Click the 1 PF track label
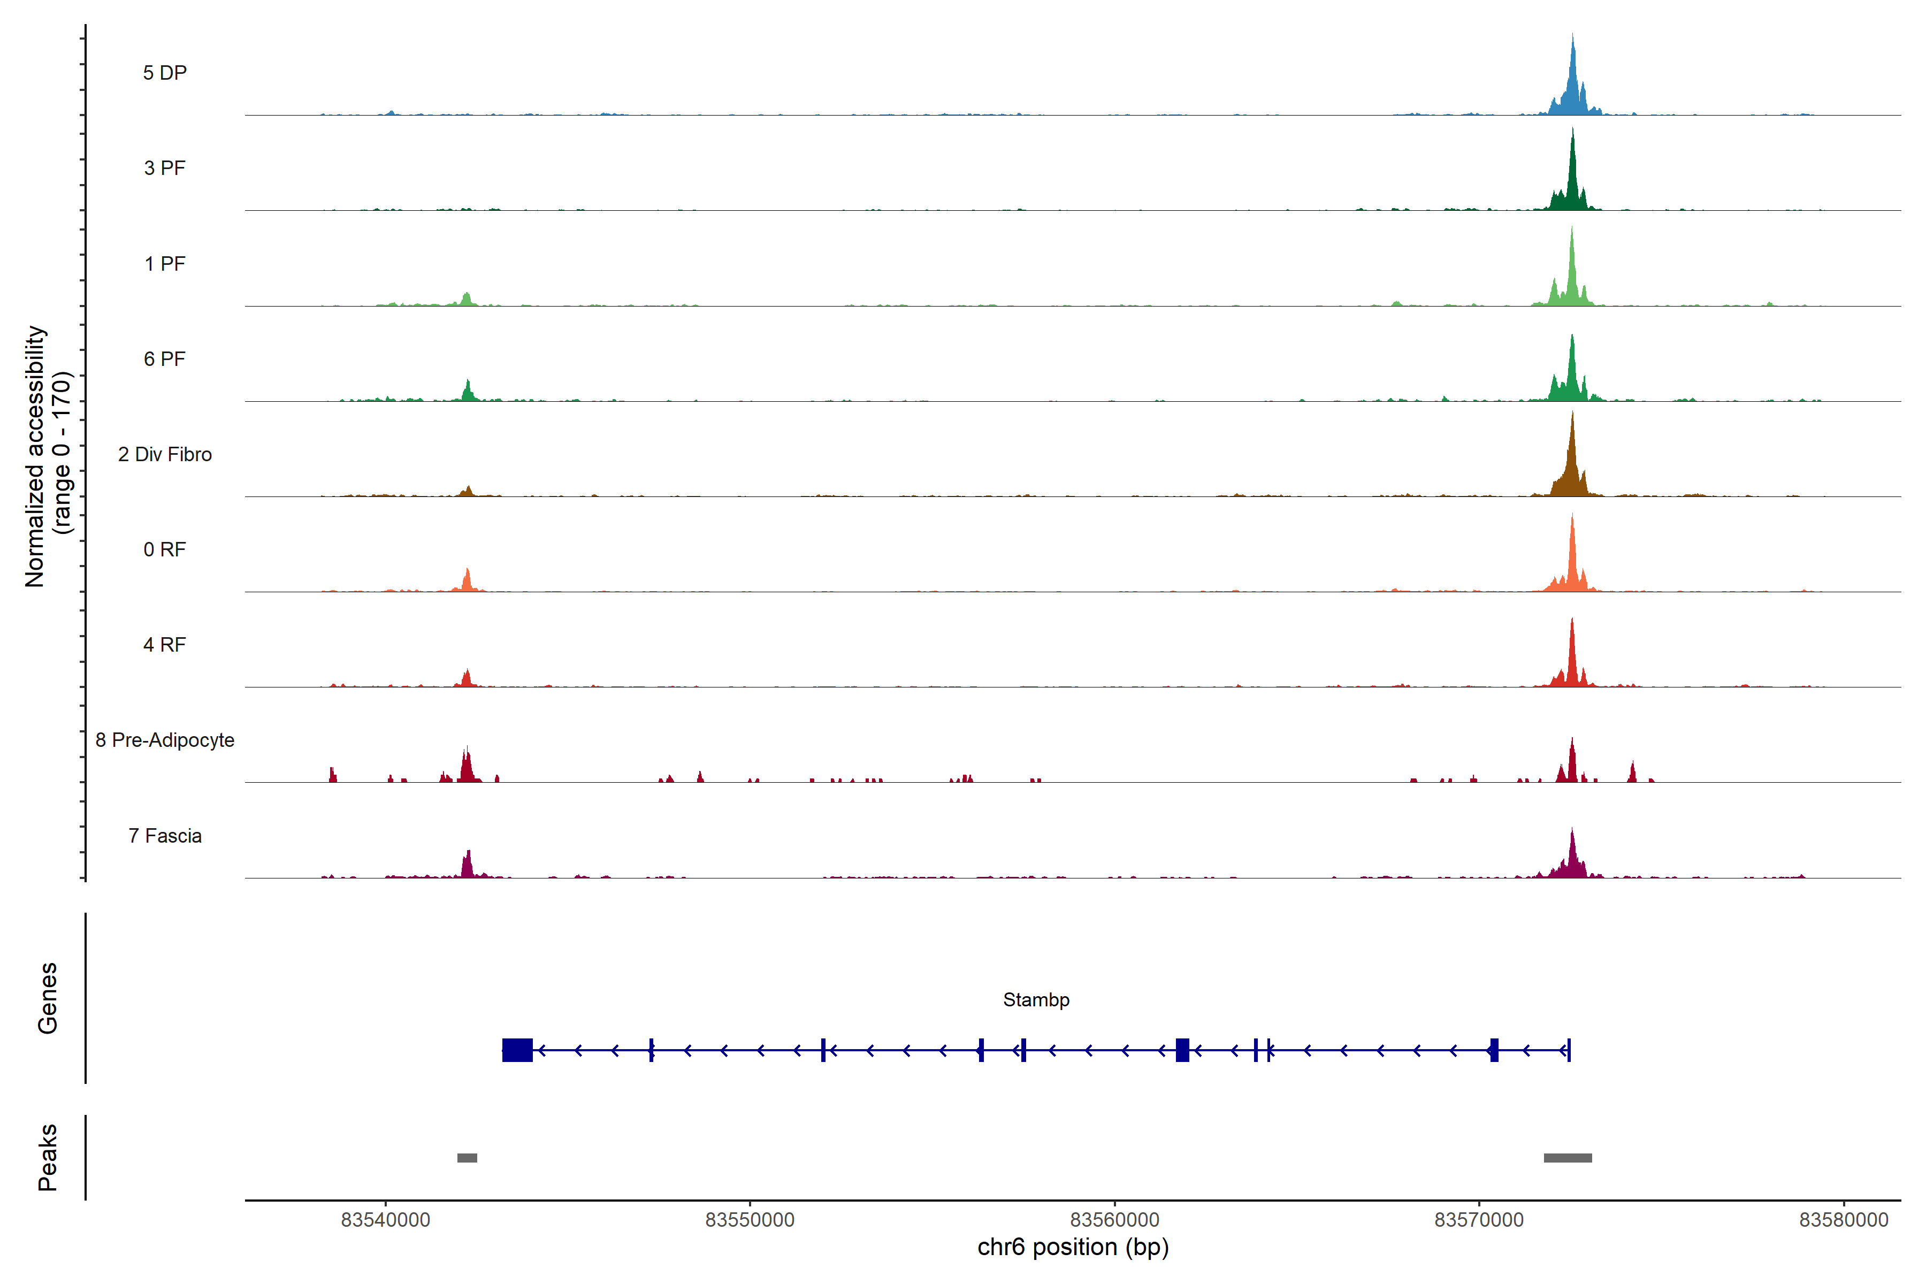This screenshot has width=1926, height=1284. [165, 264]
